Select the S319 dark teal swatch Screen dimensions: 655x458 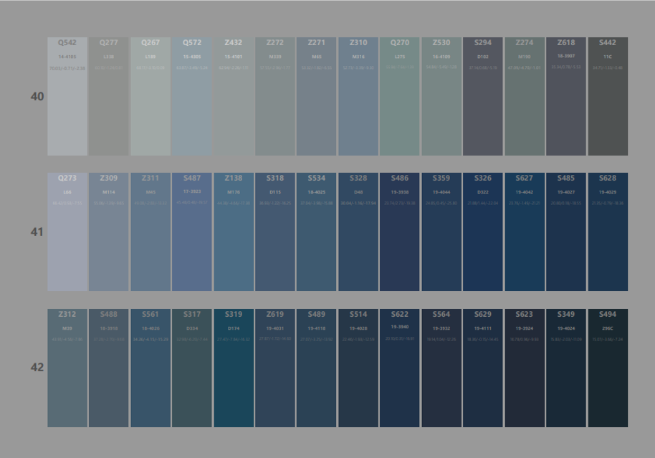coord(234,368)
